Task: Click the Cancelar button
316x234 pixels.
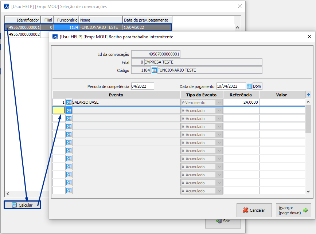Action: [254, 210]
